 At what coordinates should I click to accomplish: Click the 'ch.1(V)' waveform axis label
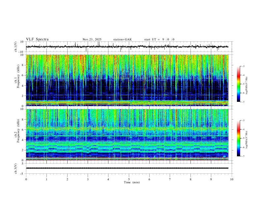point(16,47)
